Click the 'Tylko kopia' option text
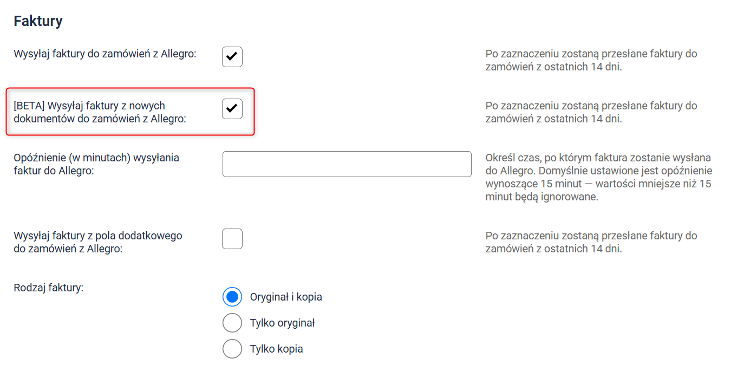The width and height of the screenshot is (731, 378). pyautogui.click(x=276, y=349)
